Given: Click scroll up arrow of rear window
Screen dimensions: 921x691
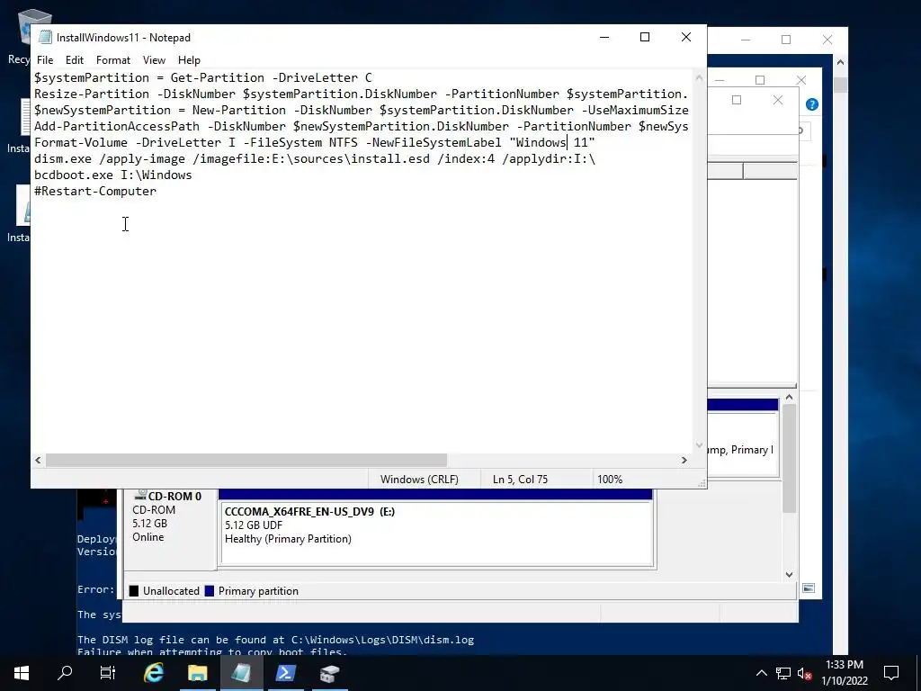Looking at the screenshot, I should pyautogui.click(x=840, y=62).
